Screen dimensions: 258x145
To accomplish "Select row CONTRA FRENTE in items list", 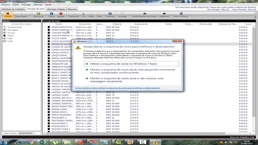I will click(147, 33).
